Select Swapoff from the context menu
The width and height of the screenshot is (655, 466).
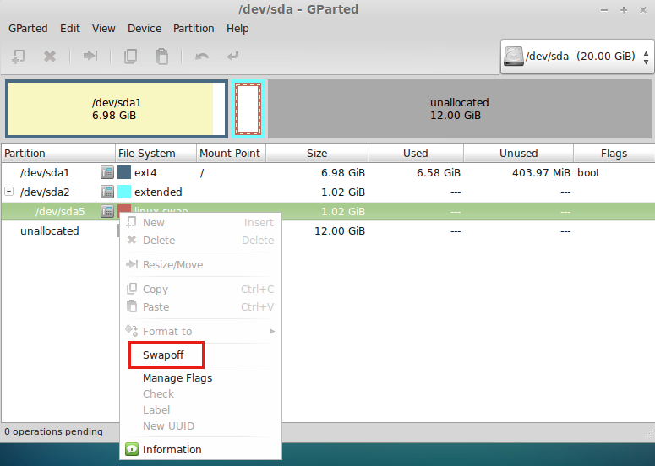coord(163,355)
